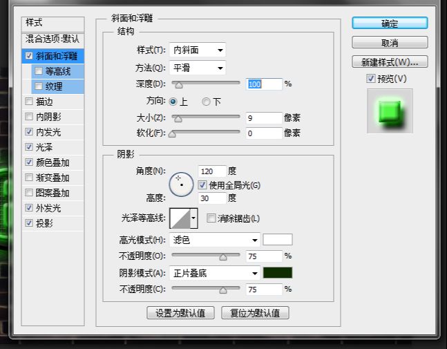Open the 外发光 settings entry
This screenshot has height=349, width=447.
48,208
